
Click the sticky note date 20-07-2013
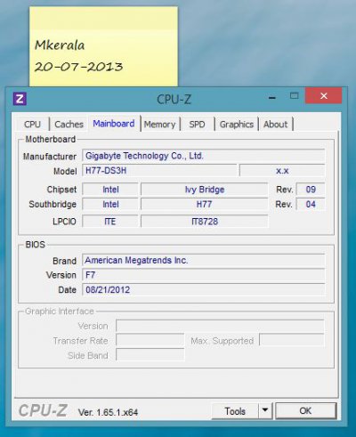(x=78, y=67)
